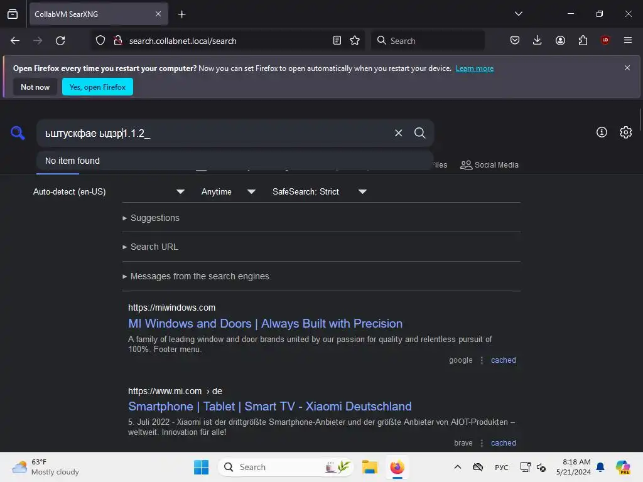Click Yes, open Firefox button

click(97, 87)
